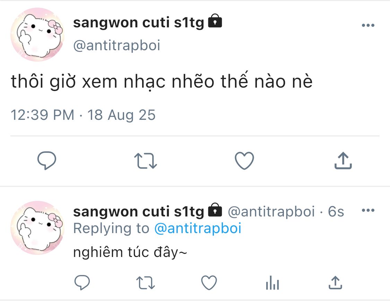Click the blue @antitrapboi mention link
The width and height of the screenshot is (390, 302).
coord(197,229)
